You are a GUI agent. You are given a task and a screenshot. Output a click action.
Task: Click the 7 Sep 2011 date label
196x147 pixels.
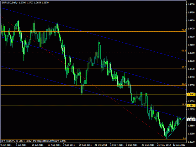pyautogui.click(x=69, y=145)
